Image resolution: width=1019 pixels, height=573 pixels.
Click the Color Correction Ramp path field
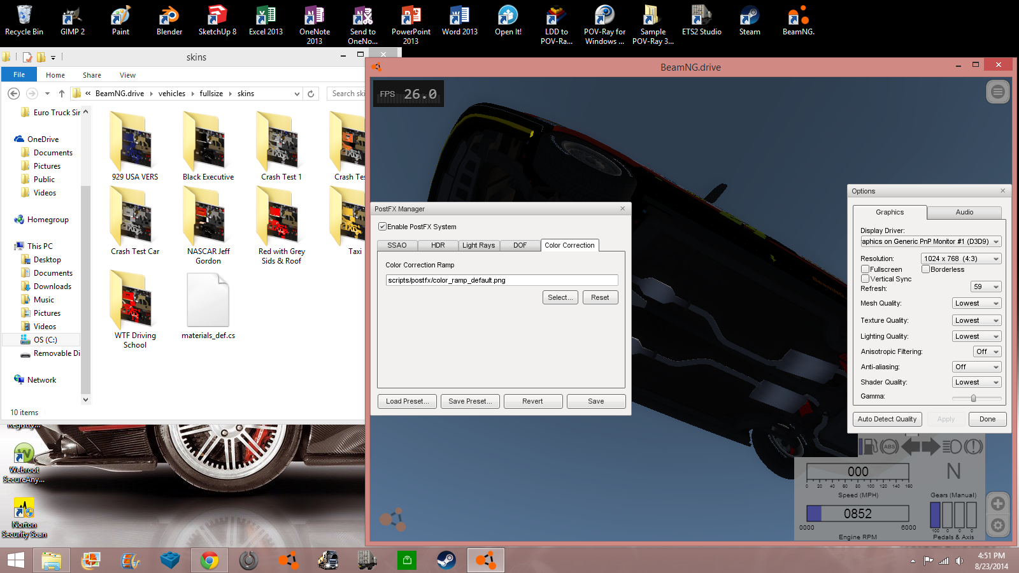[502, 280]
